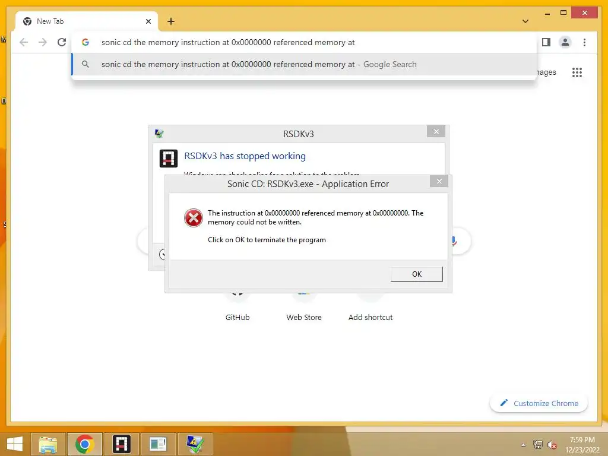The height and width of the screenshot is (456, 608).
Task: Click the Chrome taskbar icon
Action: click(x=84, y=444)
